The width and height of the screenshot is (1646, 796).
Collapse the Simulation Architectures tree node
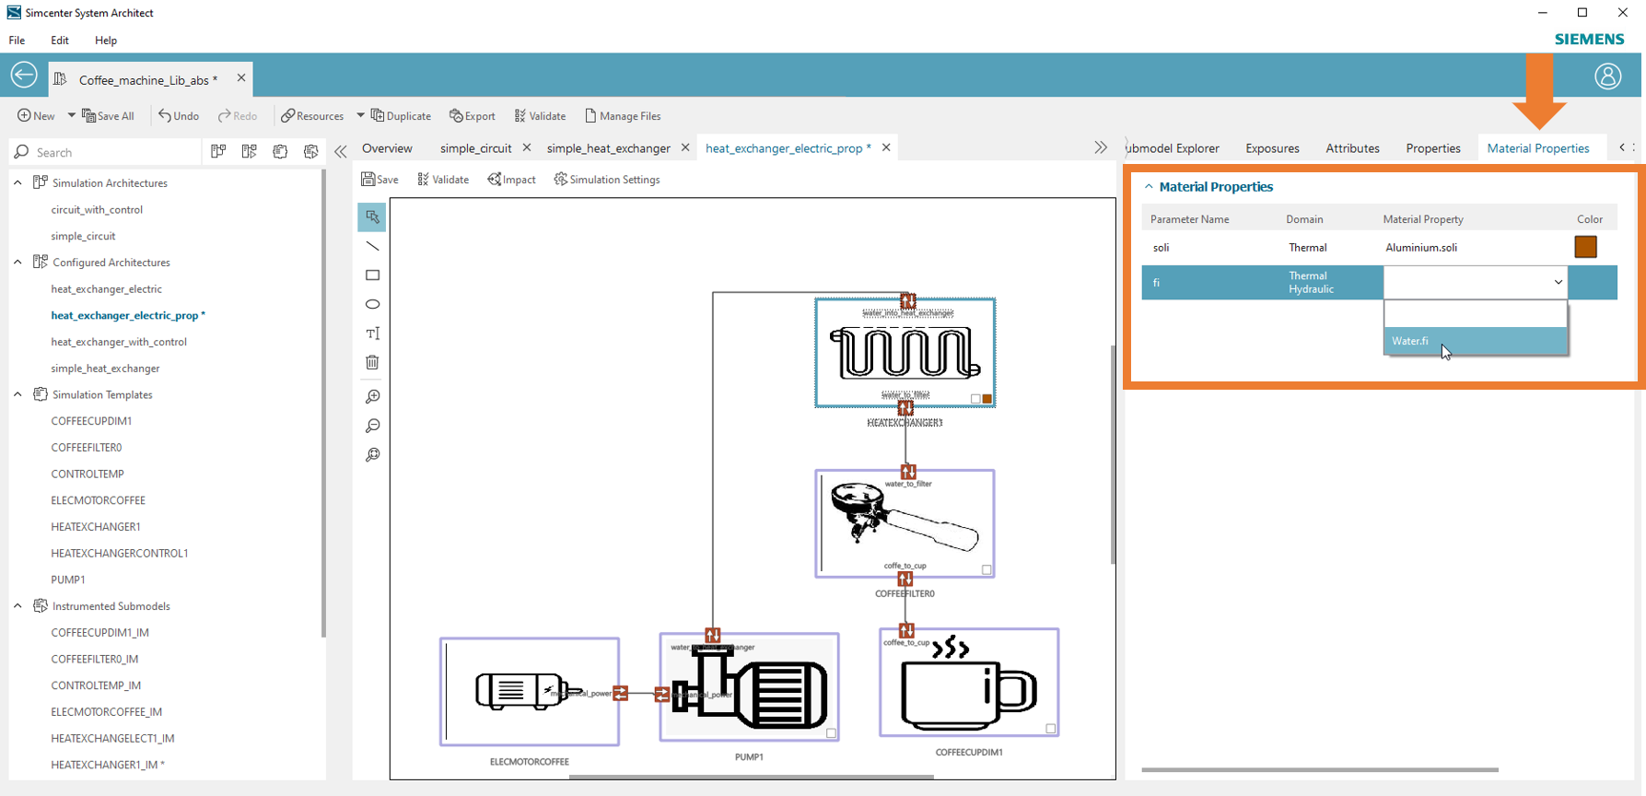(18, 182)
